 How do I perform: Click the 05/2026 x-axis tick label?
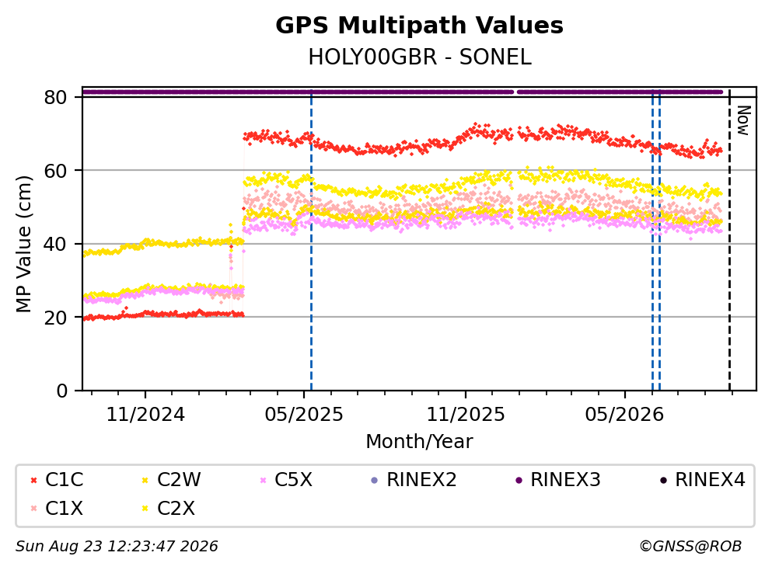[x=624, y=415]
